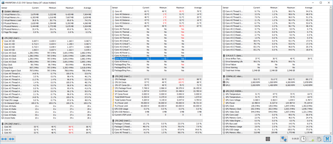Open the network remote monitoring icon
Image resolution: width=333 pixels, height=144 pixels.
click(x=284, y=139)
